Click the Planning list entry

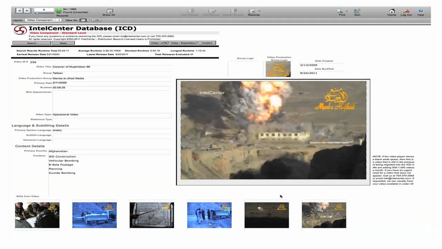[x=55, y=169]
